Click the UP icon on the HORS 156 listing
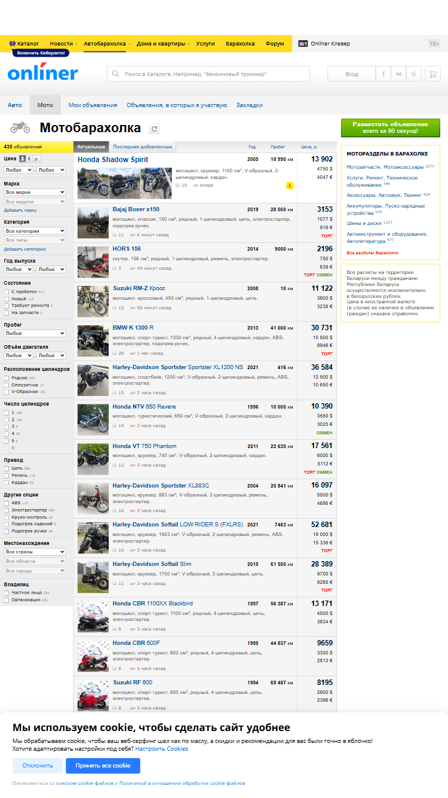This screenshot has height=798, width=448. point(132,269)
